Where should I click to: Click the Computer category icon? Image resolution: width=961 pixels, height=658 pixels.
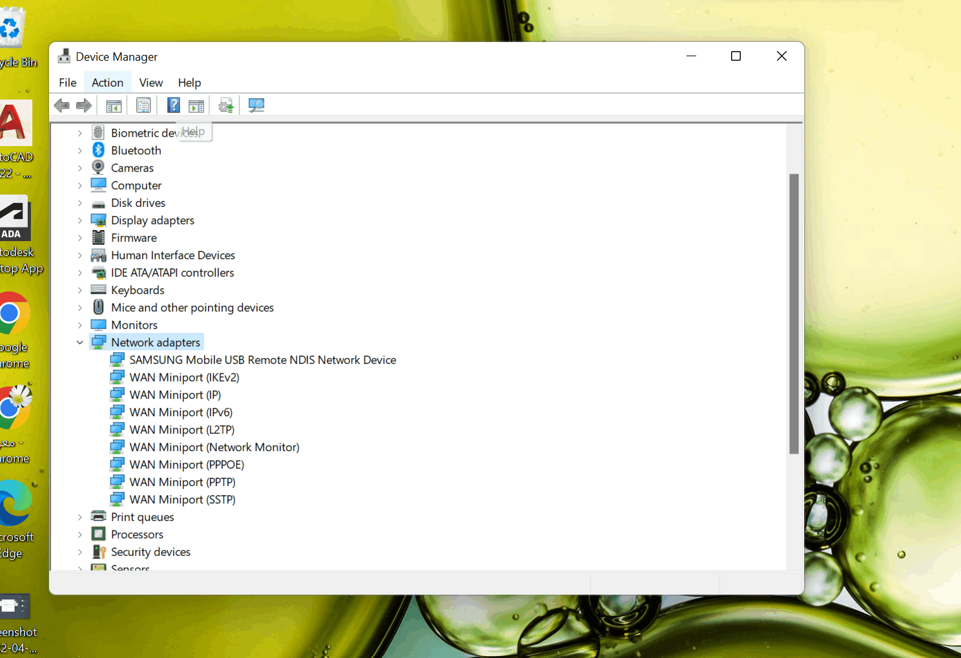click(98, 185)
